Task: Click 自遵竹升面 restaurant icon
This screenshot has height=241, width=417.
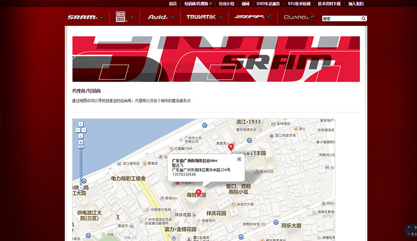Action: 233,204
